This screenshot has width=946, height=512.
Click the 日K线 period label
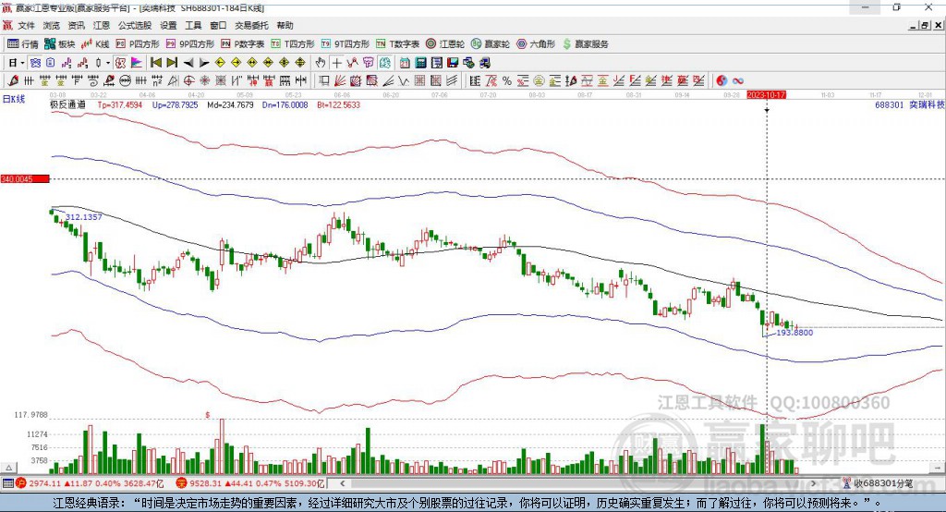(x=14, y=99)
